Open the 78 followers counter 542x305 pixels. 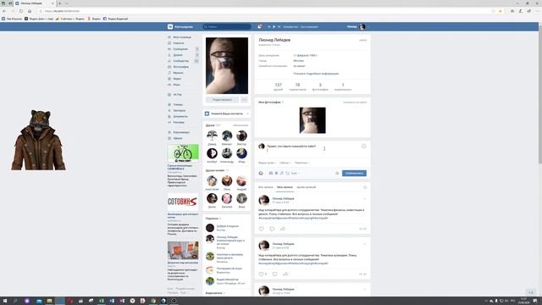pyautogui.click(x=297, y=86)
